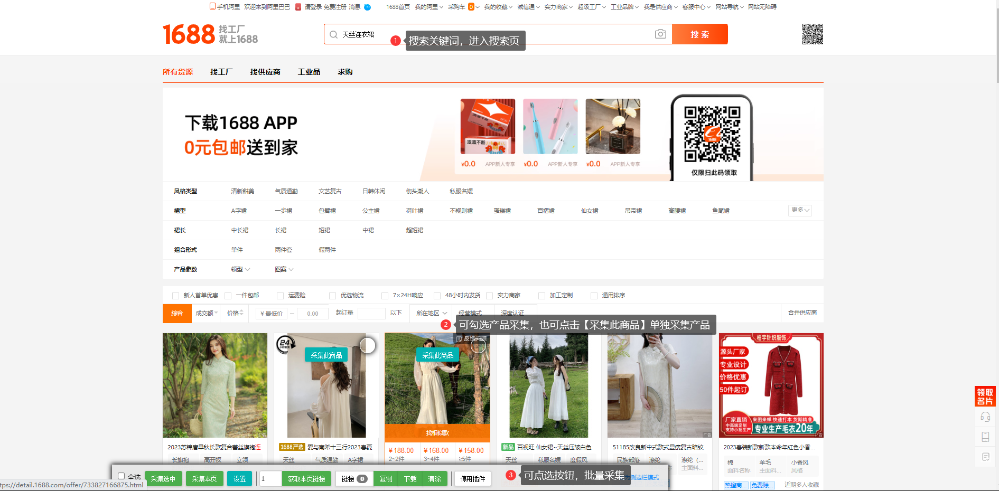Toggle the 48小时内发货 filter
This screenshot has width=999, height=491.
[x=437, y=296]
